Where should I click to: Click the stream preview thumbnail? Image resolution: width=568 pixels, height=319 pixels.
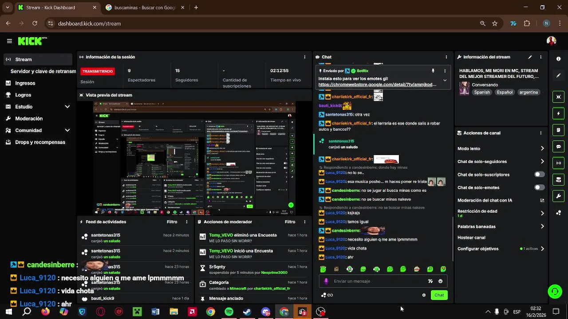194,158
